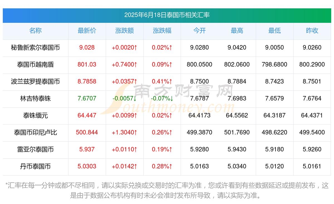This screenshot has width=334, height=204.
Task: Click highest value 802.0600
Action: point(237,65)
